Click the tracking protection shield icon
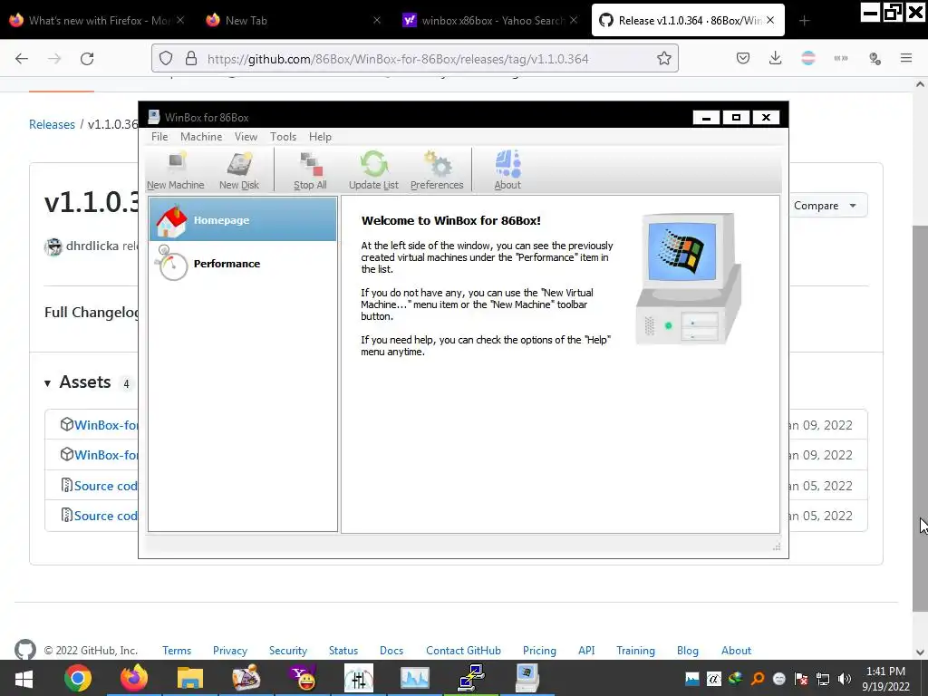Viewport: 928px width, 696px height. (x=166, y=58)
